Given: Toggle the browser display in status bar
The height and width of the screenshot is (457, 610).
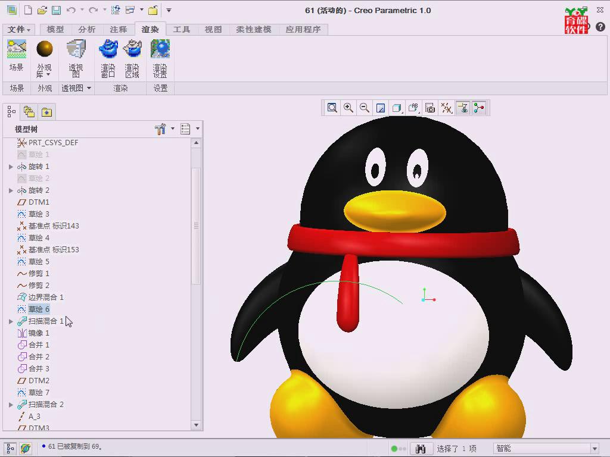Looking at the screenshot, I should (x=26, y=449).
